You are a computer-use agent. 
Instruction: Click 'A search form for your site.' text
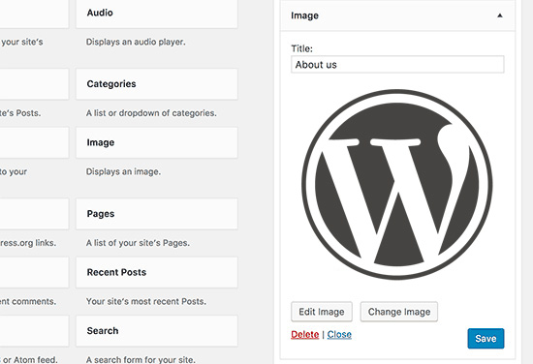tap(141, 359)
